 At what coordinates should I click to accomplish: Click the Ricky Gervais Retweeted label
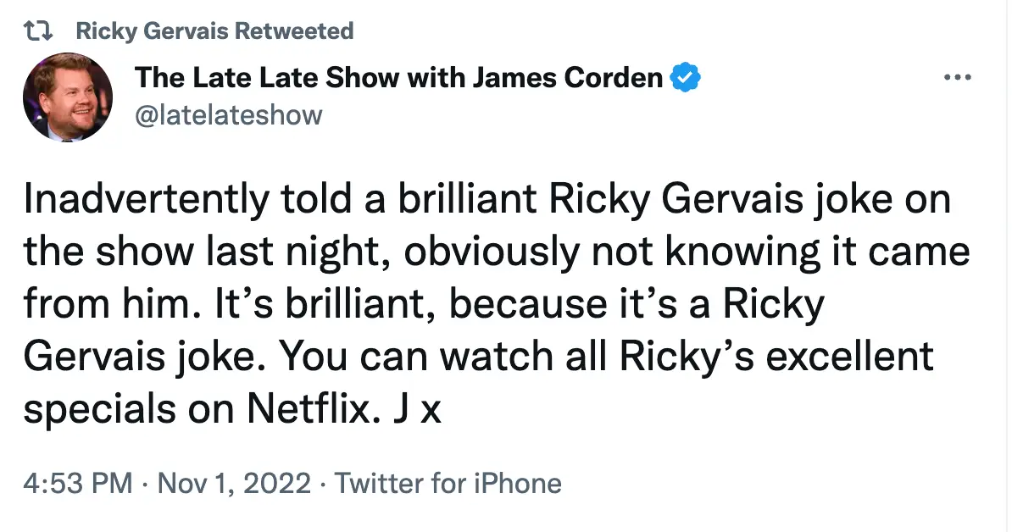tap(214, 30)
